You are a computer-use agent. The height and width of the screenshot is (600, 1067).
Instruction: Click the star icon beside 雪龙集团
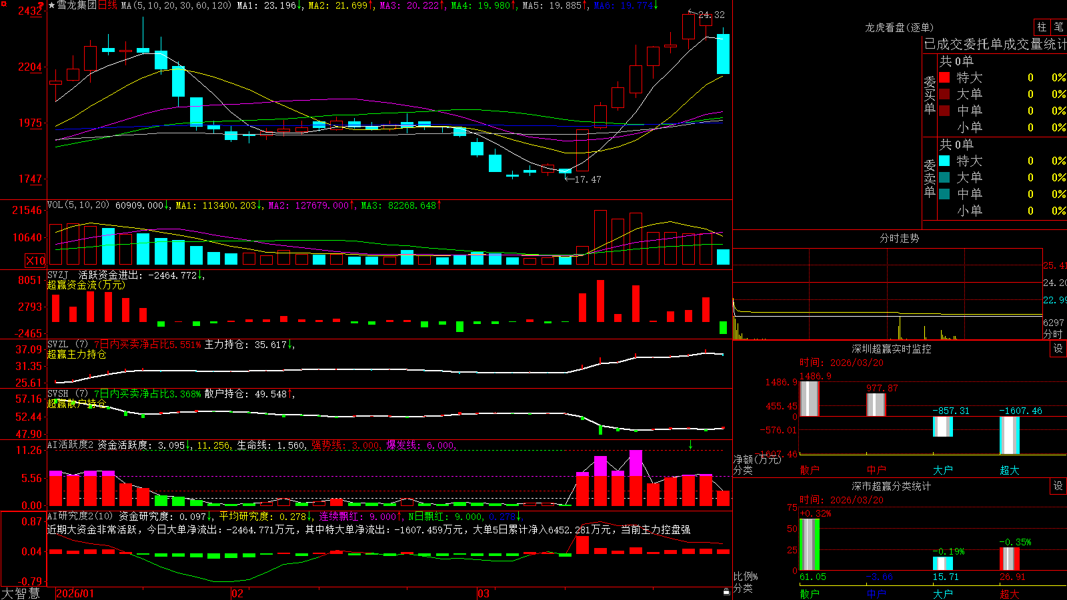pos(51,5)
